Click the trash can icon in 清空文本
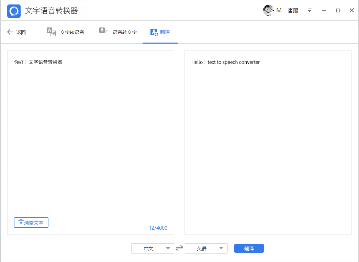359x262 pixels. (21, 223)
